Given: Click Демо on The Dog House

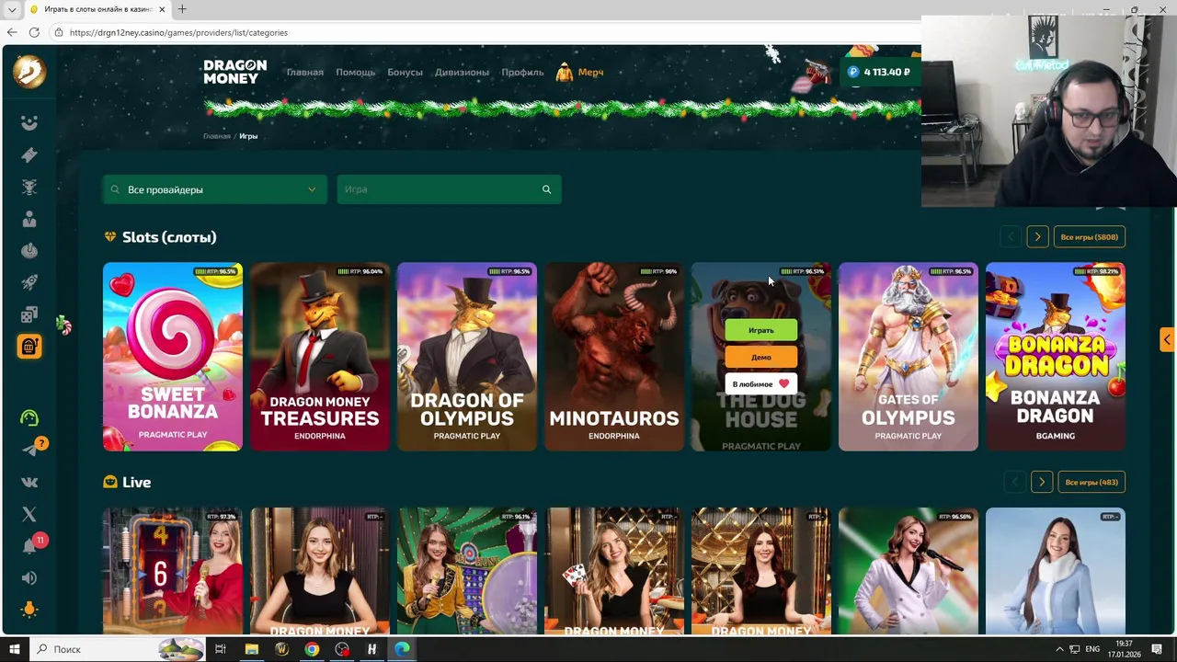Looking at the screenshot, I should (760, 357).
